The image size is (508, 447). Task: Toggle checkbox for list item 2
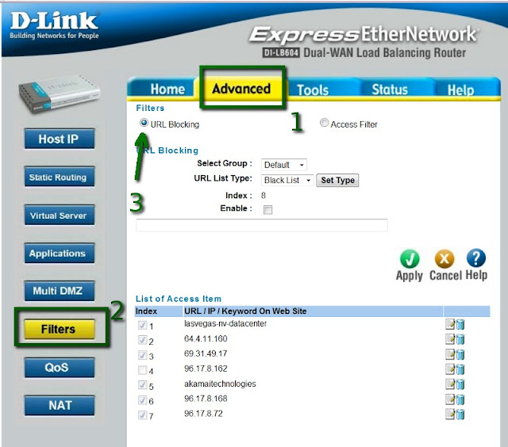(143, 340)
